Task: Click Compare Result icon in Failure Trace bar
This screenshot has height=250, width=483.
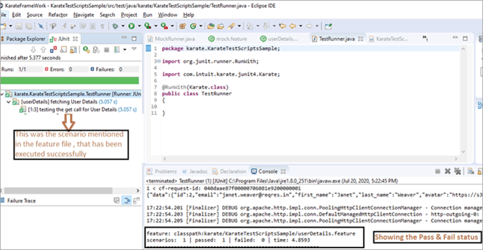Action: coord(137,201)
